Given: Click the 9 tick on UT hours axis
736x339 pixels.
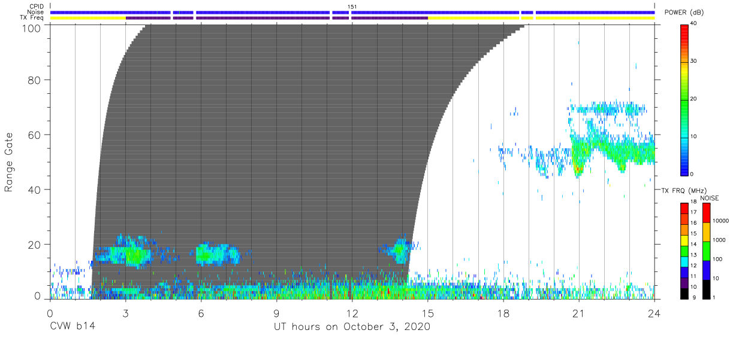Looking at the screenshot, I should click(x=276, y=313).
